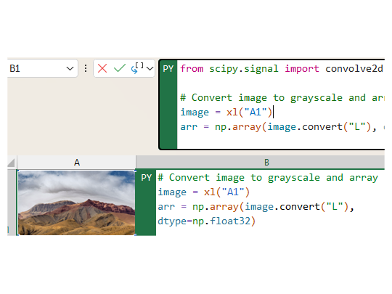Click the PY badge in formula bar
The height and width of the screenshot is (294, 392).
[168, 69]
